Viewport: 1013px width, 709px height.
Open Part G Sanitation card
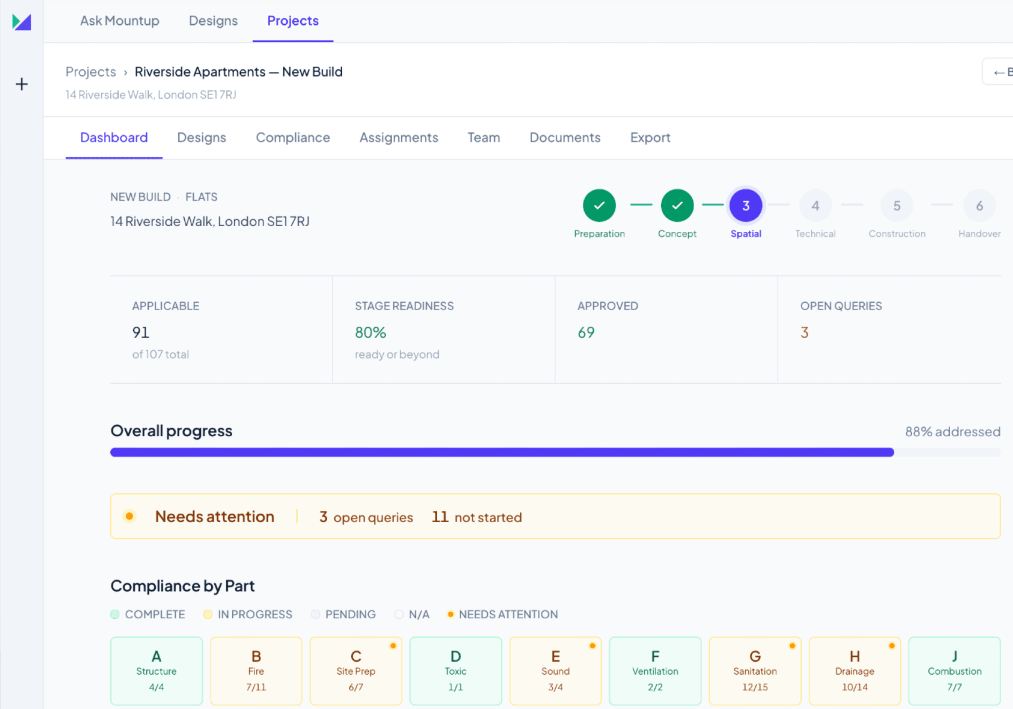pos(755,671)
